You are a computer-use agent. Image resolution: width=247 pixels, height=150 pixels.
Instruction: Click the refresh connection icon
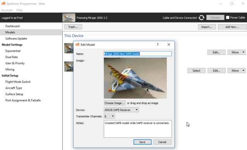point(201,17)
